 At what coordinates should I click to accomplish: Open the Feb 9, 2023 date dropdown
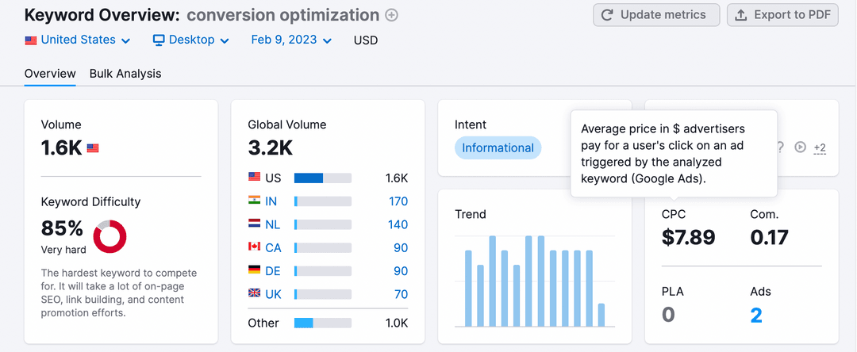[290, 40]
